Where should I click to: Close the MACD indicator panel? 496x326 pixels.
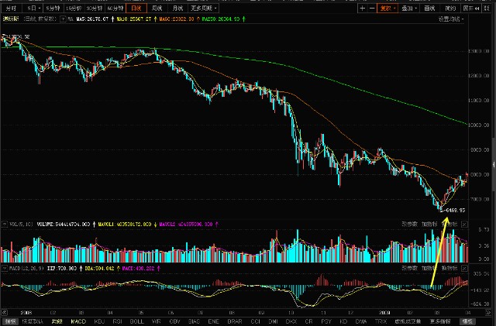464,268
